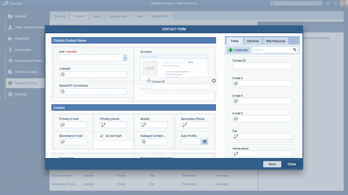This screenshot has width=348, height=195.
Task: Uncheck the Do not mail! checkbox
Action: click(101, 136)
